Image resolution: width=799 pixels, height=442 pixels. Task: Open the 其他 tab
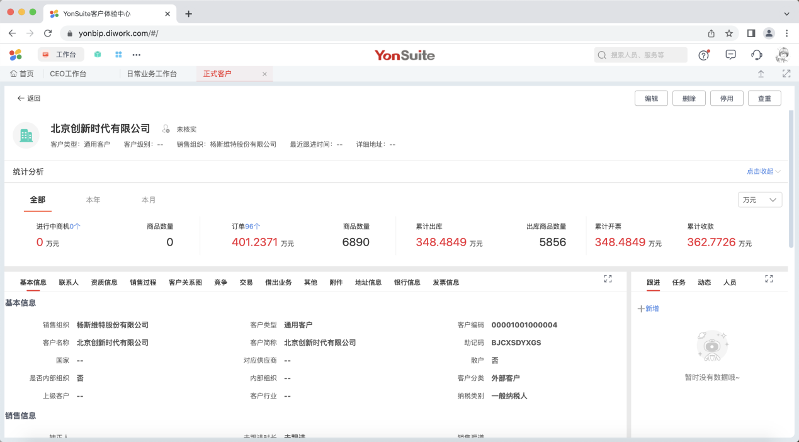tap(310, 283)
